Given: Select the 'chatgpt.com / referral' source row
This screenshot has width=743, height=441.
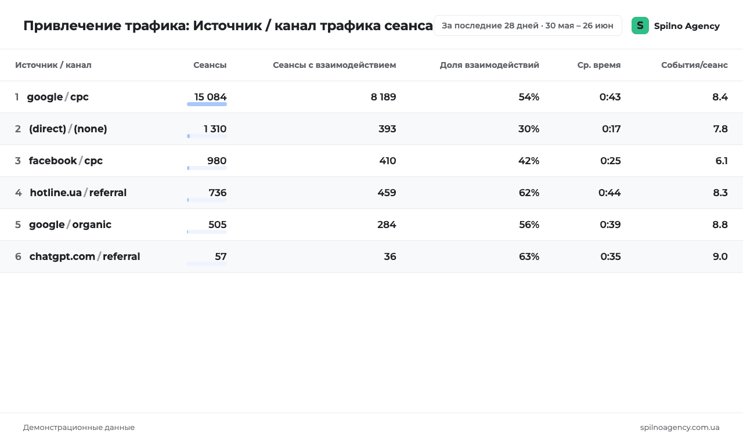Looking at the screenshot, I should (x=371, y=256).
